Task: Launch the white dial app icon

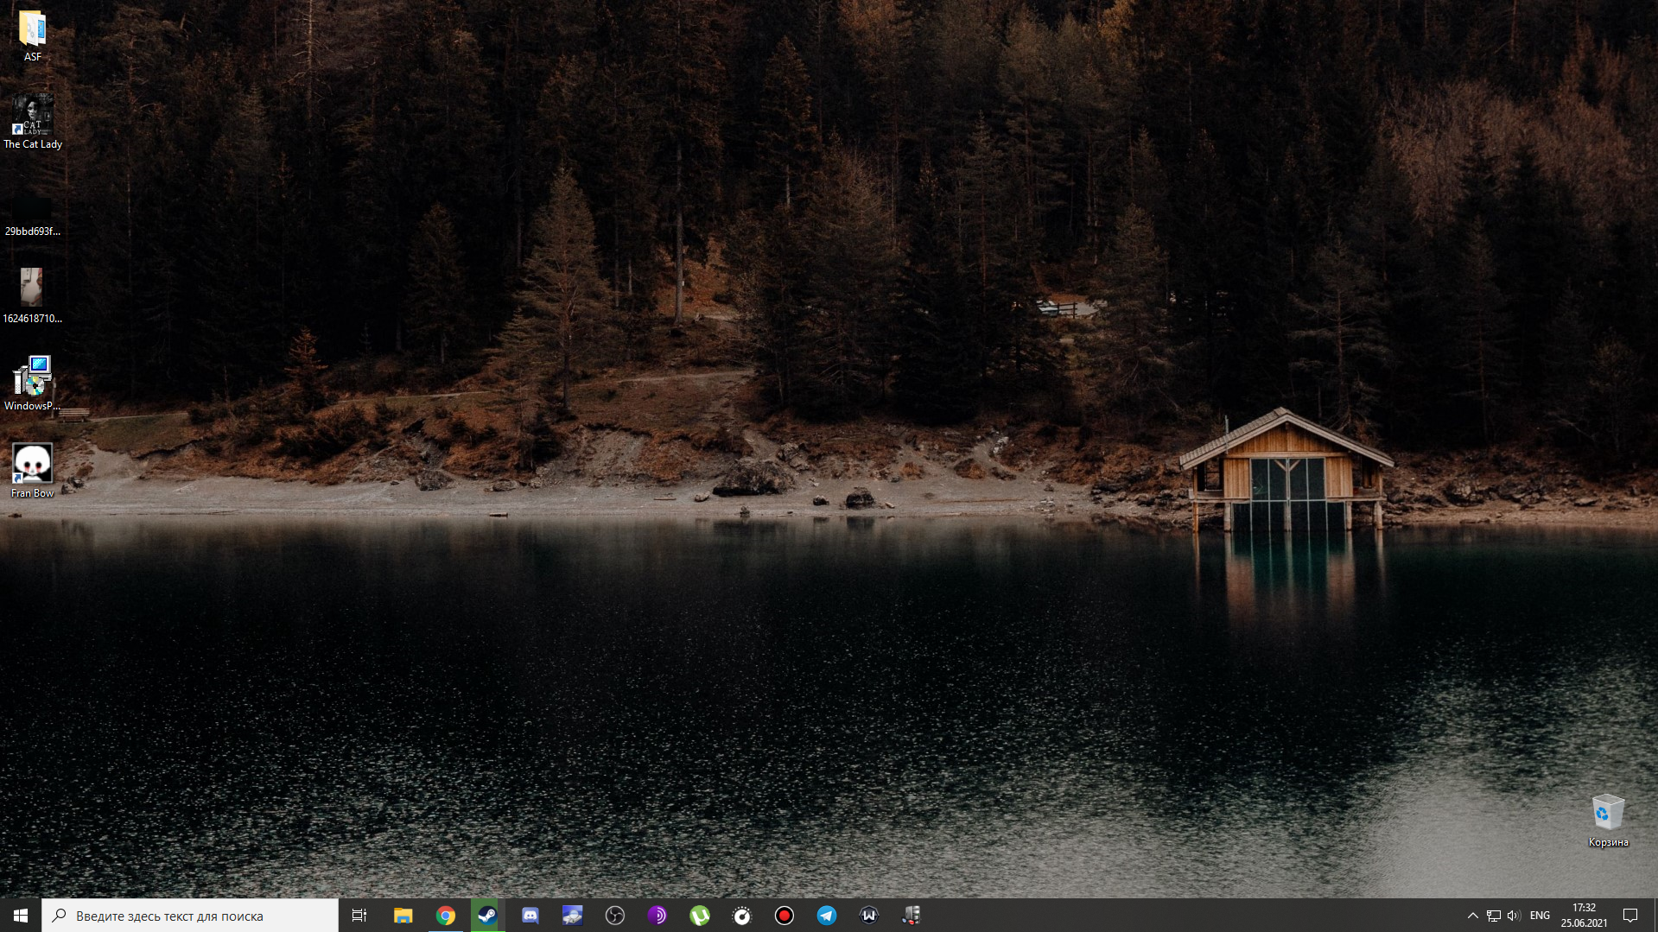Action: point(741,916)
